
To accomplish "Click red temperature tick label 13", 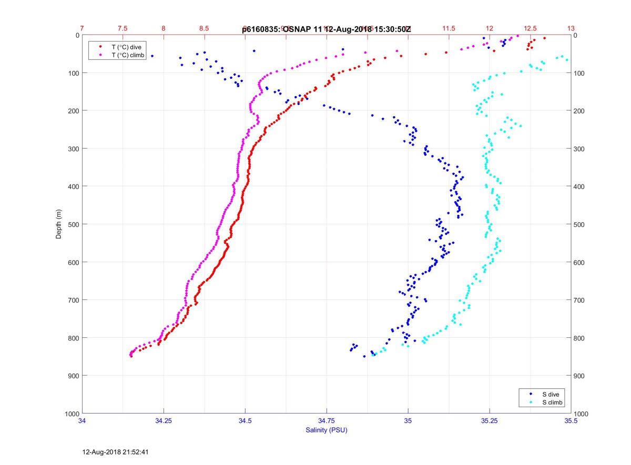I will coord(571,28).
